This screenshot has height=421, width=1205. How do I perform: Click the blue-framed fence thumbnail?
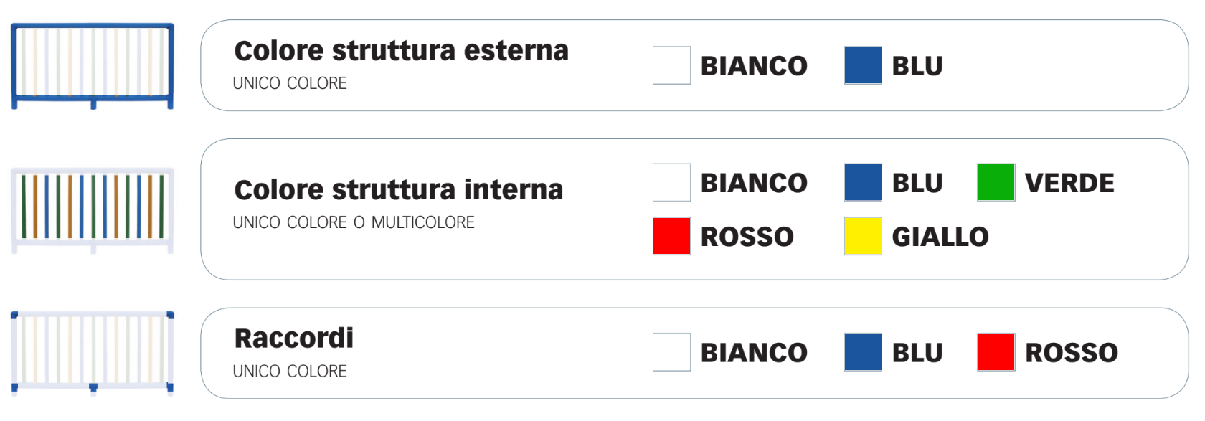click(x=93, y=66)
